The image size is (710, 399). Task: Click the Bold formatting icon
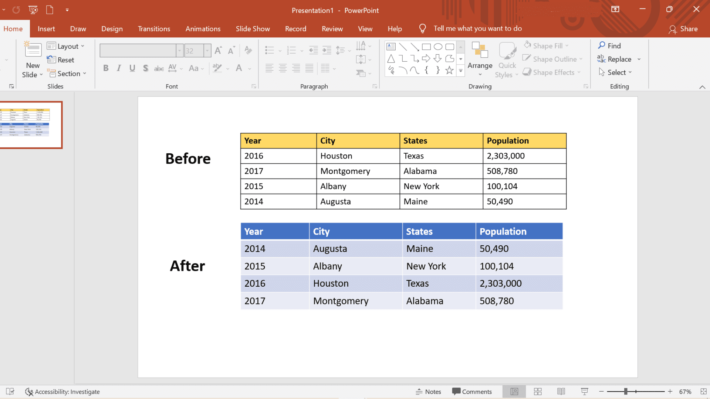105,68
